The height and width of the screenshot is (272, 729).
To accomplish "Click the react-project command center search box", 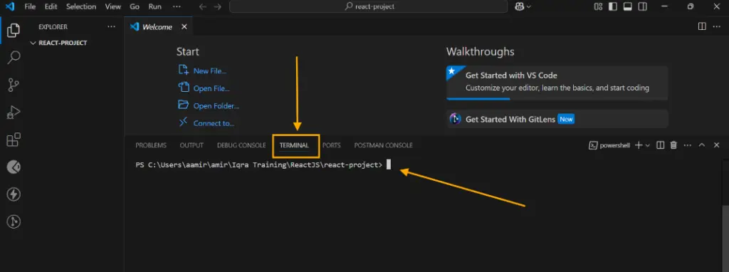I will click(368, 6).
